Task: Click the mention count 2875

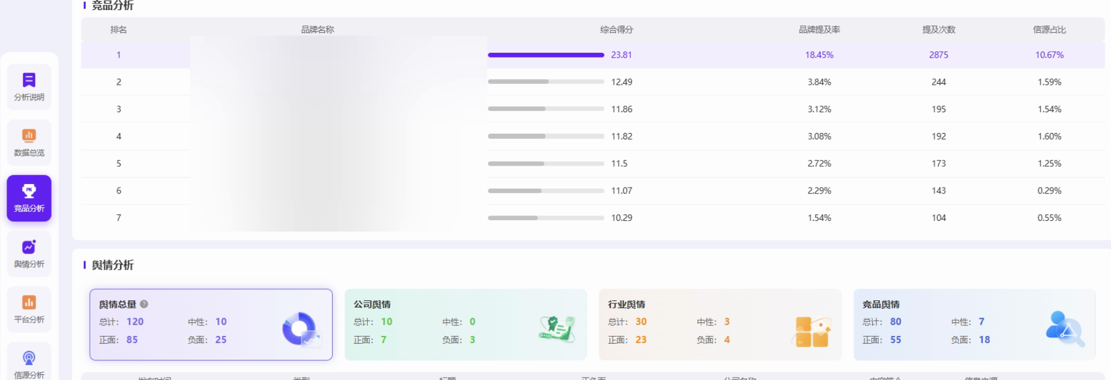Action: coord(939,55)
